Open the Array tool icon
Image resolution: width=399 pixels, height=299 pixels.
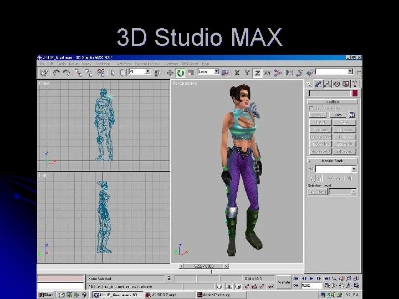coord(299,73)
